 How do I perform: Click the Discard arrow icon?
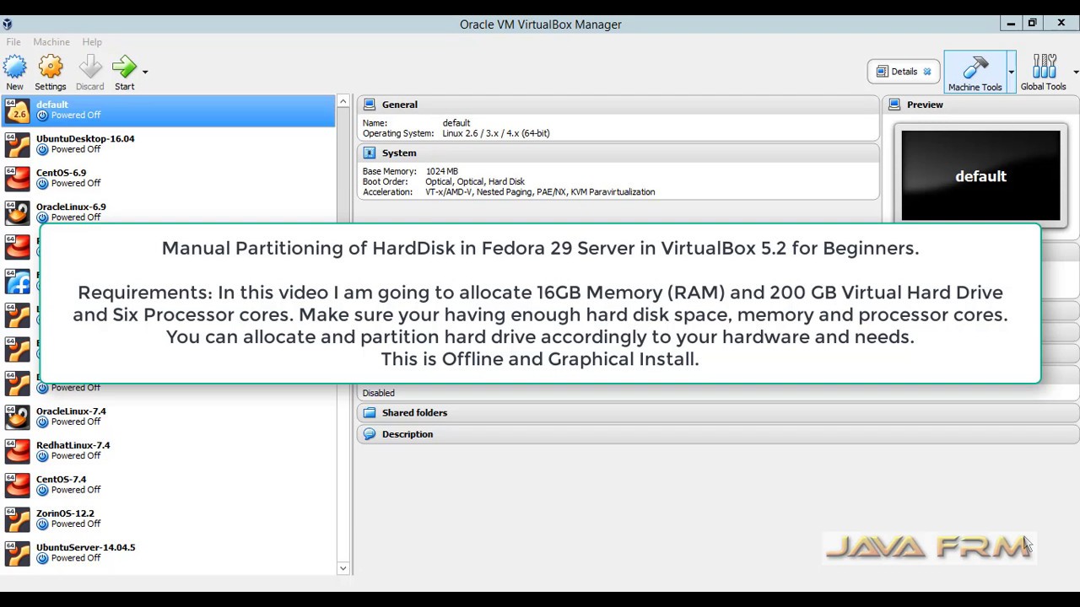(x=90, y=67)
